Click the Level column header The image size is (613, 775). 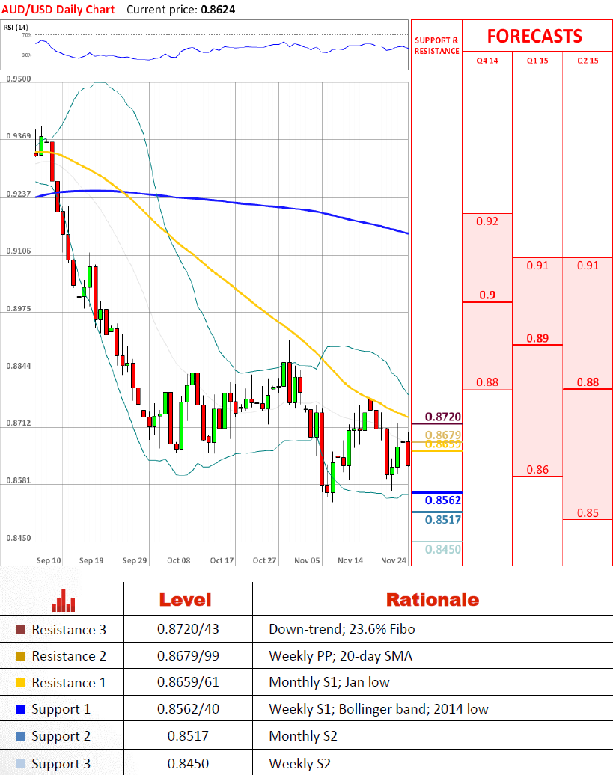tap(185, 600)
